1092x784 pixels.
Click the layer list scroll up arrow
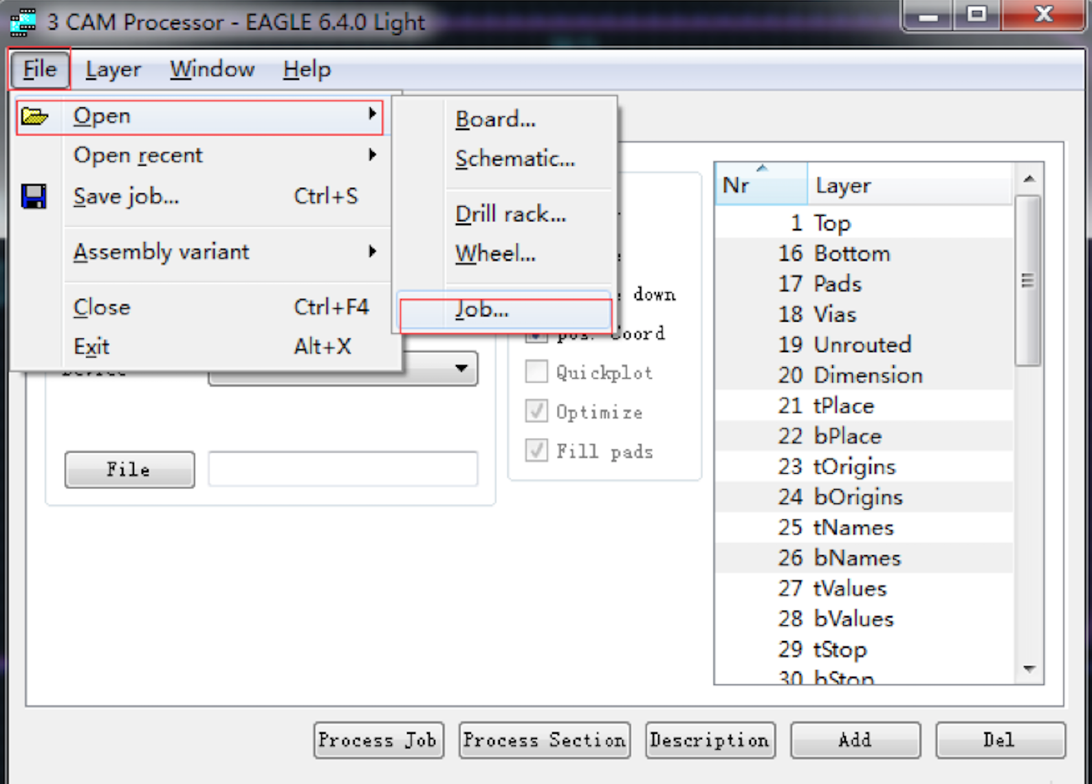click(1029, 179)
